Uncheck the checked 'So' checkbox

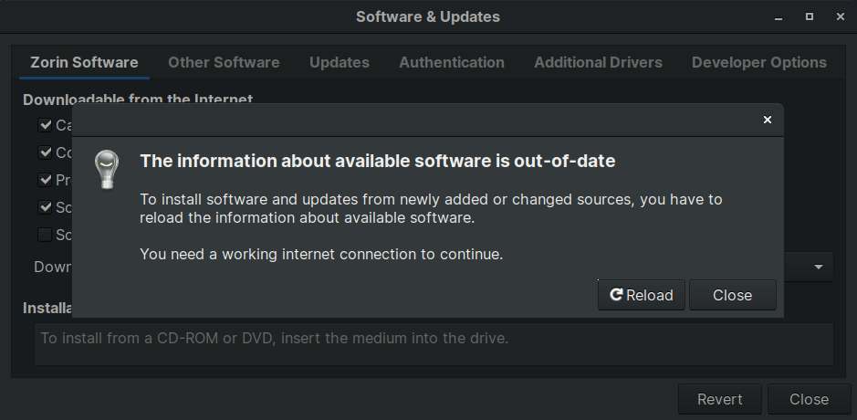[x=45, y=207]
